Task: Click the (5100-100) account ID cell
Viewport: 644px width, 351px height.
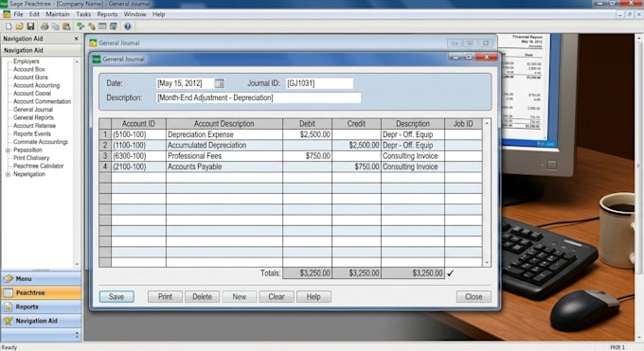Action: coord(138,134)
